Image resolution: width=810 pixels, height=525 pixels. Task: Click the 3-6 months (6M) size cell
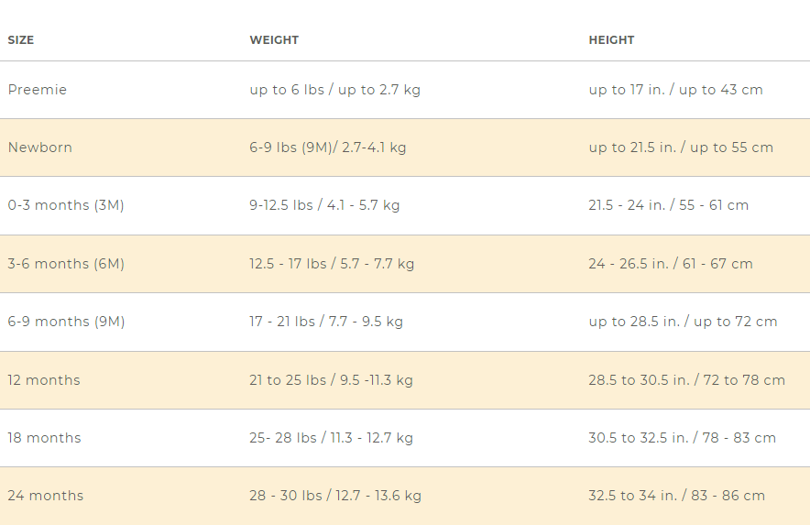click(x=66, y=264)
